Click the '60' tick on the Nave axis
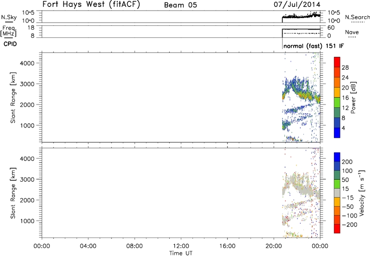The image size is (370, 256). point(331,28)
